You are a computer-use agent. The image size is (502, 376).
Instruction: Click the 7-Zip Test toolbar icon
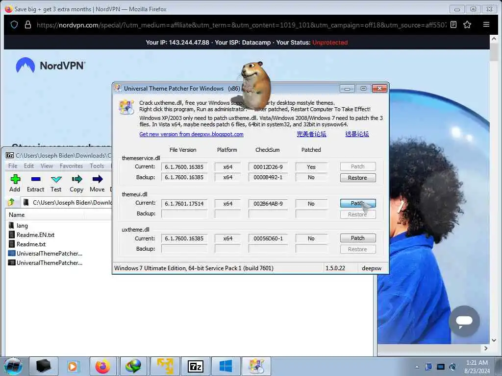point(56,184)
